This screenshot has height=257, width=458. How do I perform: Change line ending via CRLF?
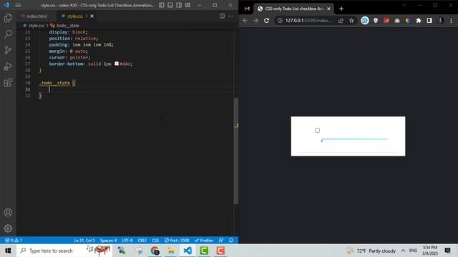(142, 241)
